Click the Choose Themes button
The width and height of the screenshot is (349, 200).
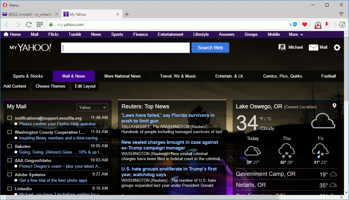[x=50, y=86]
